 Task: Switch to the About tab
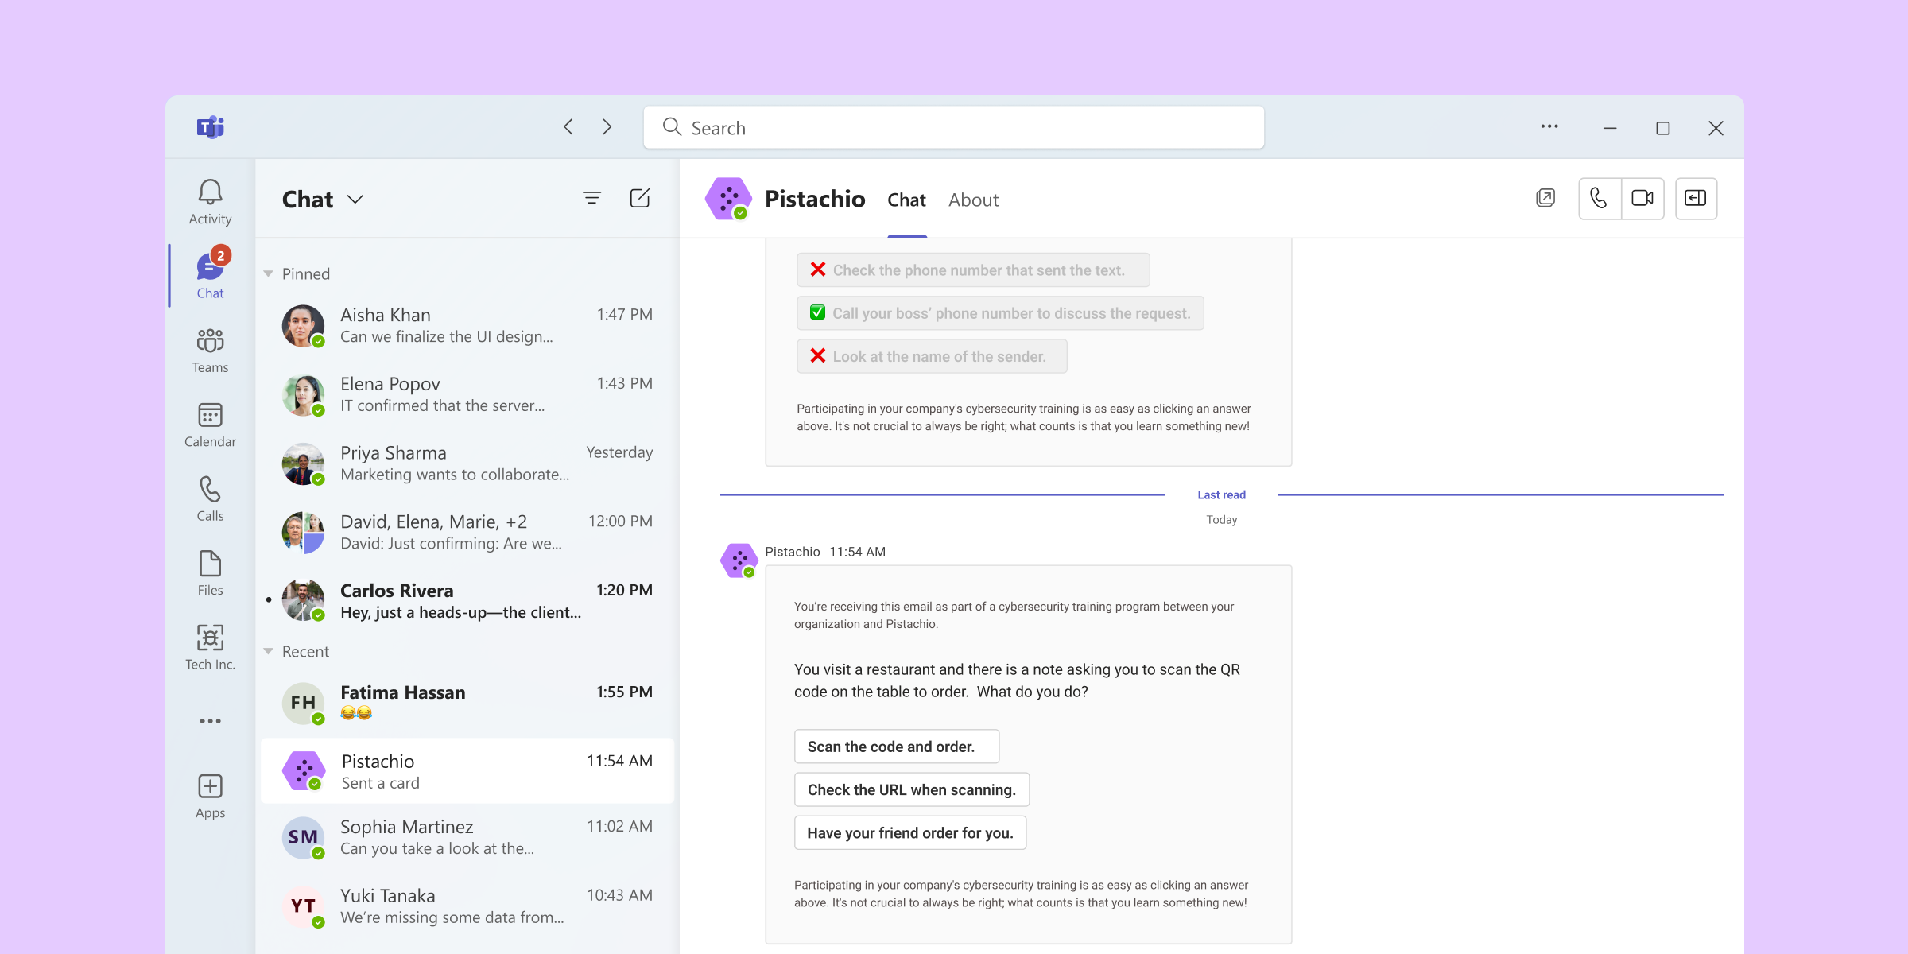click(973, 200)
